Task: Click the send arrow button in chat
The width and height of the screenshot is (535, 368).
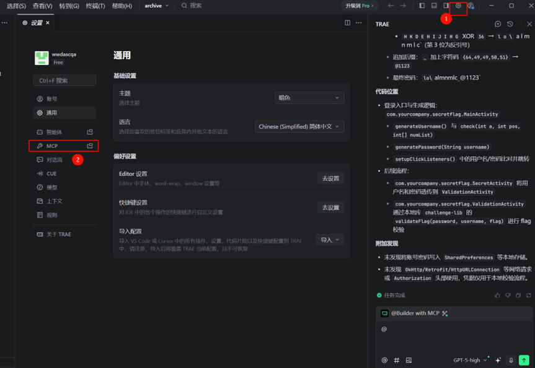Action: (524, 360)
